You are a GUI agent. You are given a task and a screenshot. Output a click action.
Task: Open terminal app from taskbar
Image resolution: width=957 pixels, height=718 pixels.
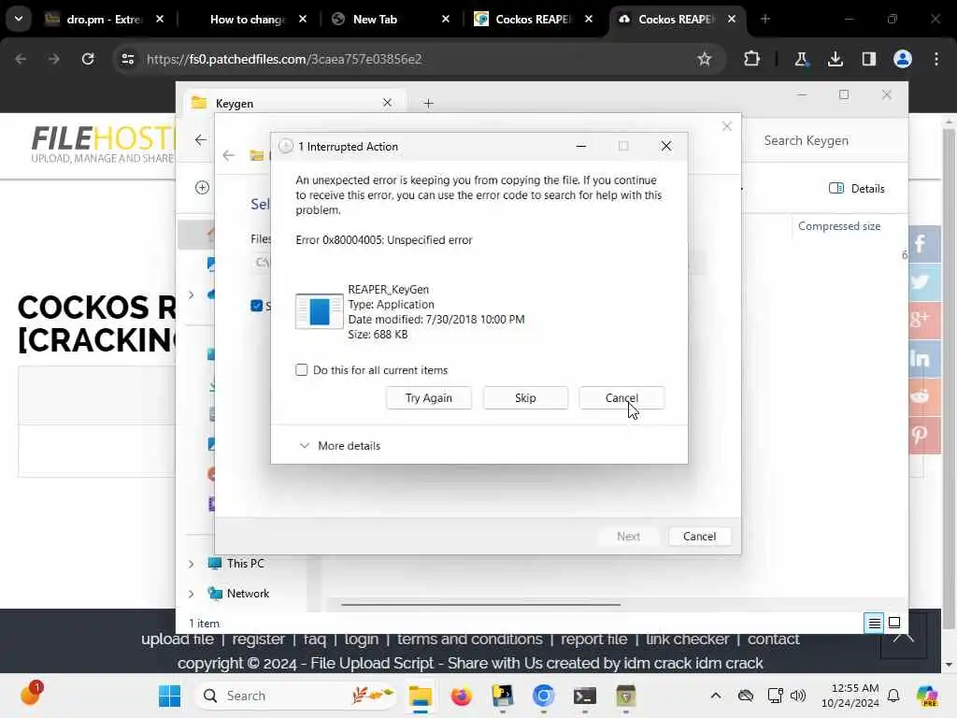(x=585, y=696)
